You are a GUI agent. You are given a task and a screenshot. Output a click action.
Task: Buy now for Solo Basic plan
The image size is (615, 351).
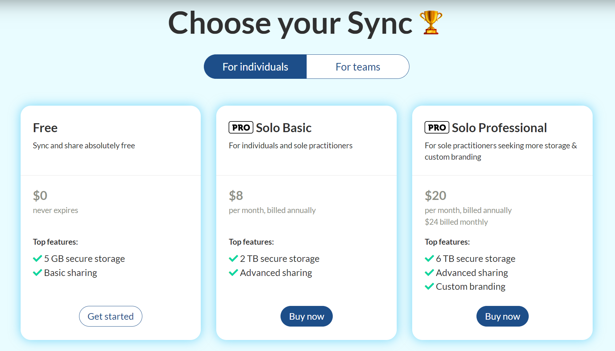pyautogui.click(x=307, y=316)
